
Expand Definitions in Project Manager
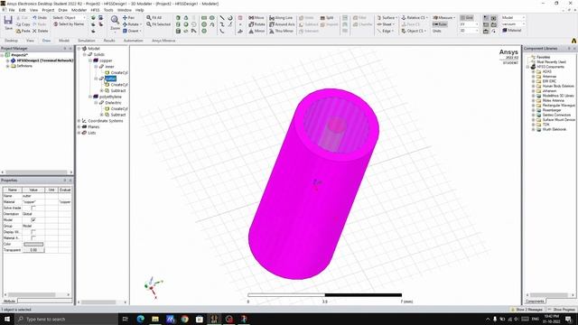coord(8,66)
